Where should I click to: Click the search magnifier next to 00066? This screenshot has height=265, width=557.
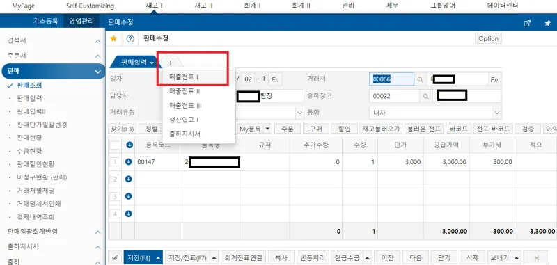click(x=420, y=79)
